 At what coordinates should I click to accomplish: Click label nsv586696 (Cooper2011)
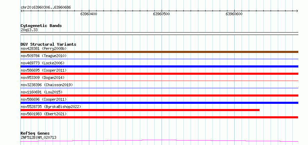[44, 99]
